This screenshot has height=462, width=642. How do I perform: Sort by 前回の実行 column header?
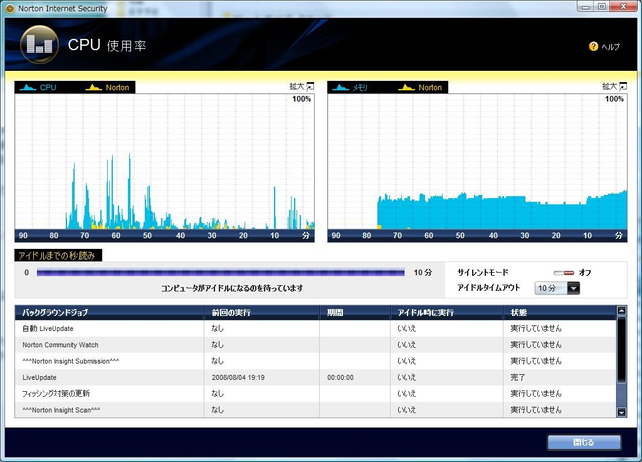click(261, 313)
